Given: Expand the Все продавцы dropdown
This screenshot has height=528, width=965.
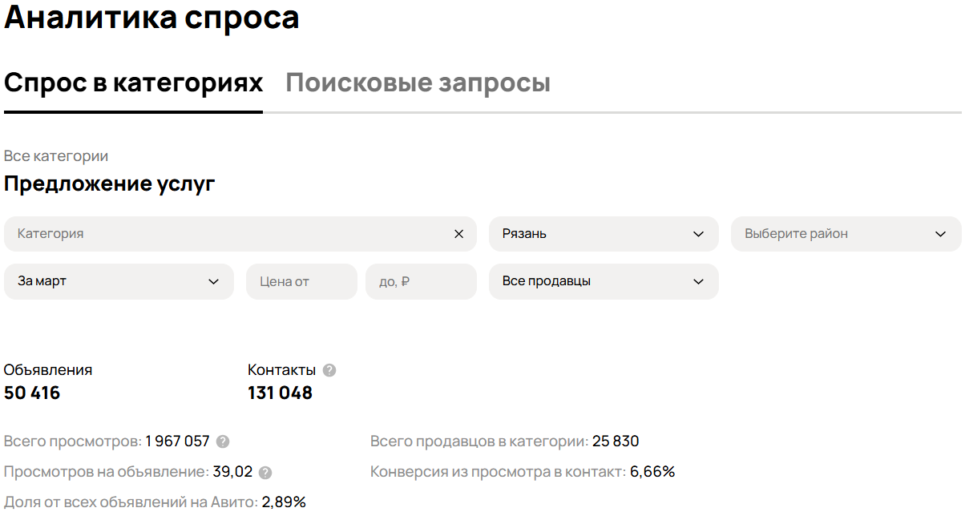Looking at the screenshot, I should point(603,282).
